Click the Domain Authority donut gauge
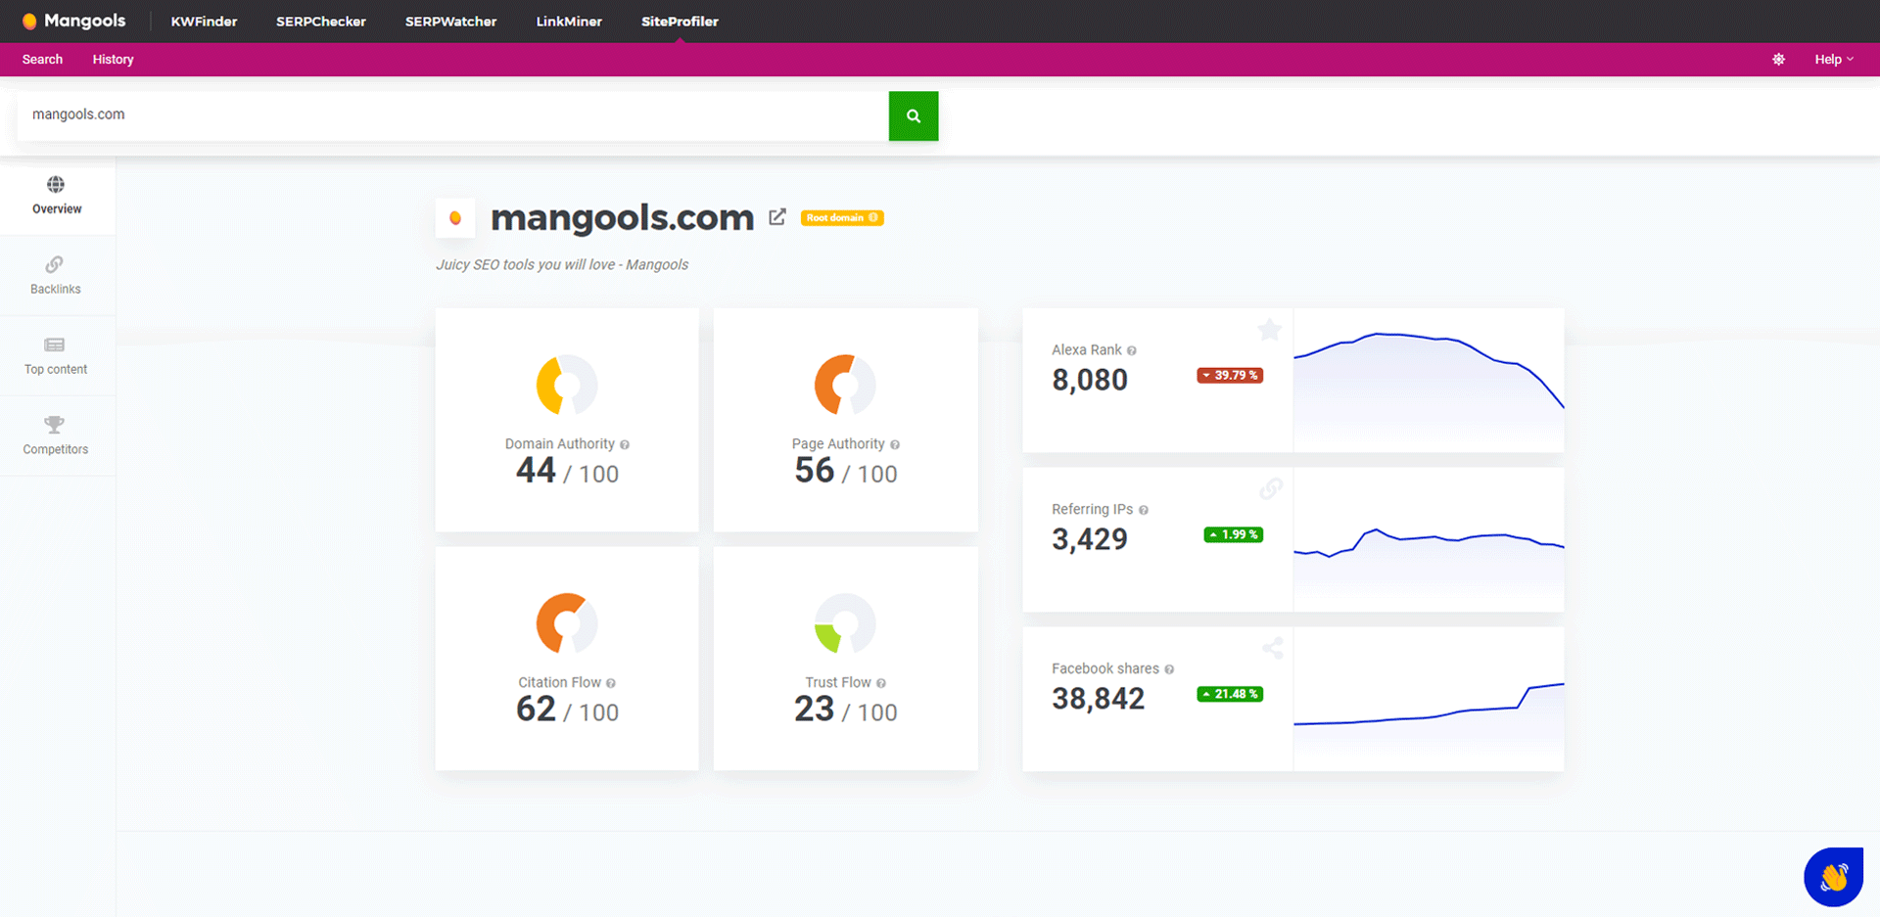The height and width of the screenshot is (917, 1880). pos(567,385)
